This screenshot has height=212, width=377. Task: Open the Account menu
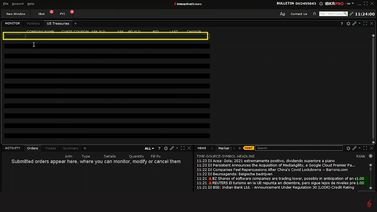(x=17, y=4)
